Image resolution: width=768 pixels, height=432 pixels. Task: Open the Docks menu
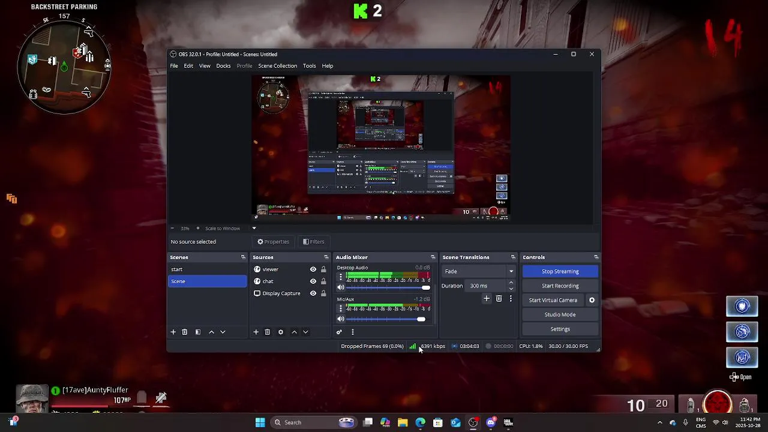point(223,66)
